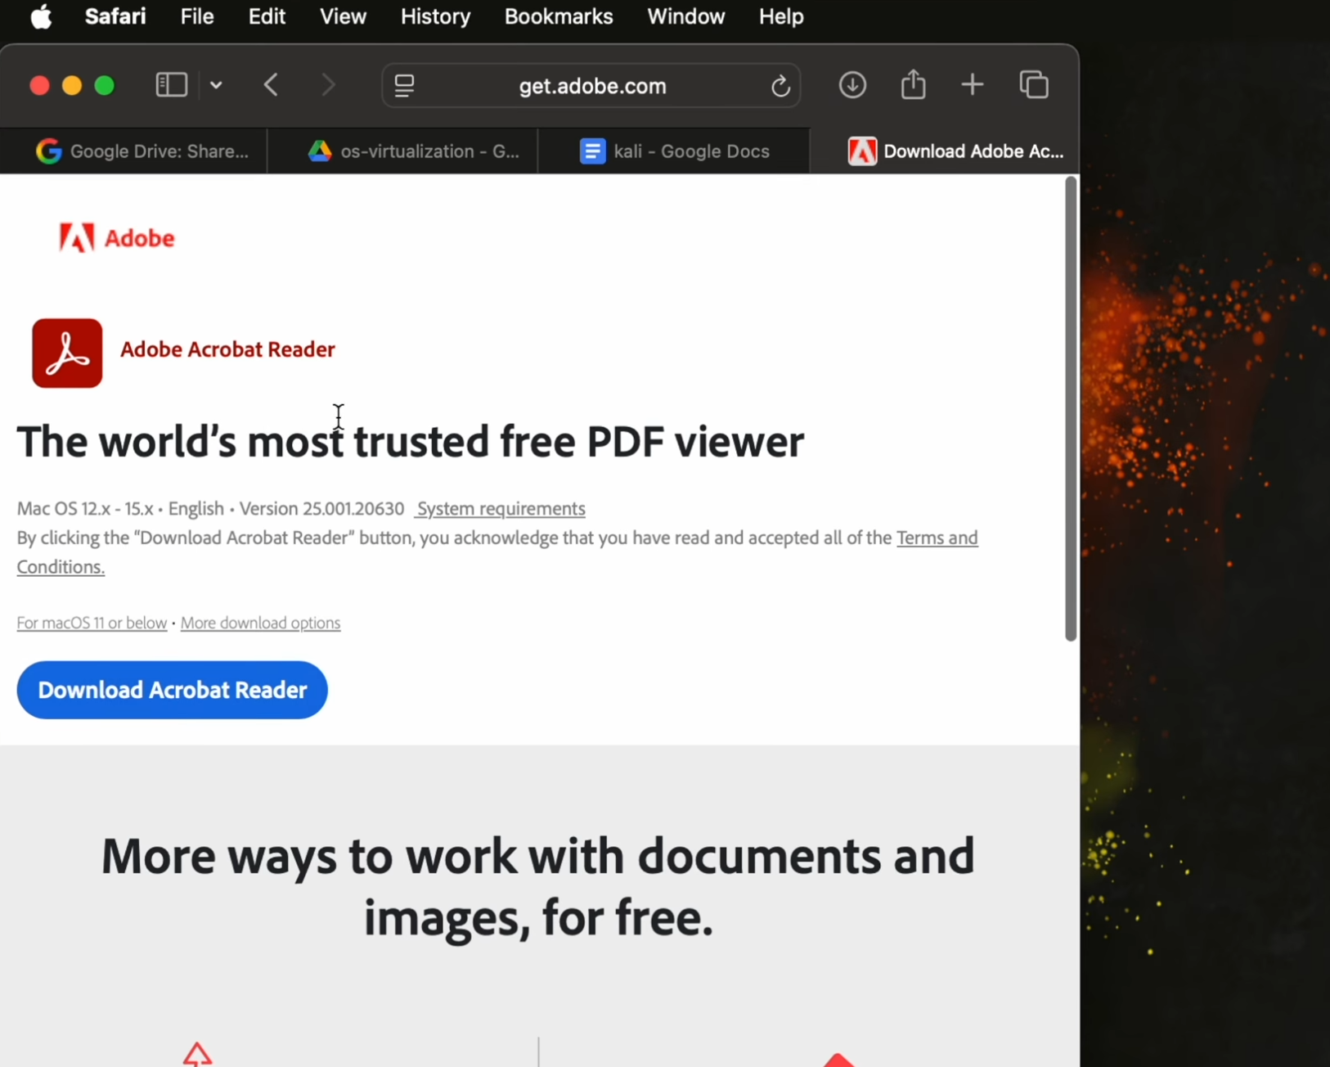Screen dimensions: 1330x1067
Task: Switch to the kali - Google Docs tab
Action: [x=674, y=151]
